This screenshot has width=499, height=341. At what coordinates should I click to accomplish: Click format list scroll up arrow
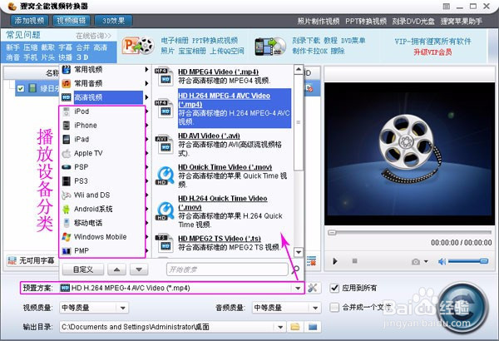click(x=299, y=69)
